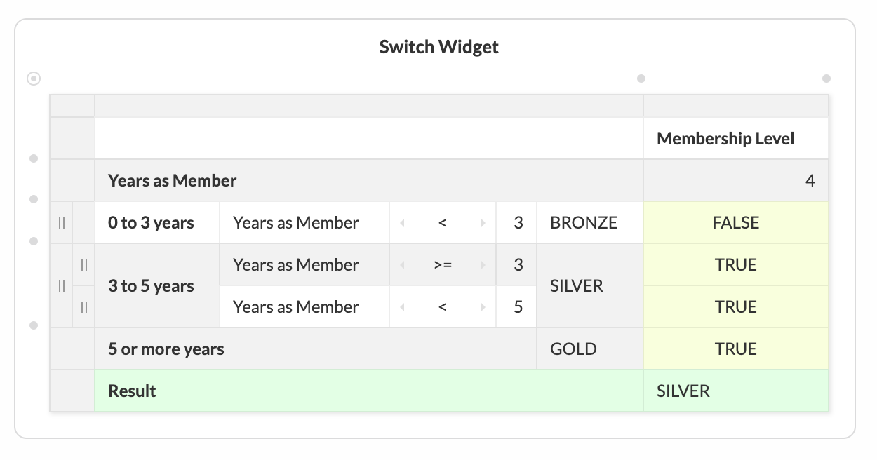Viewport: 877px width, 460px height.
Task: Click drag handle of the < 5 condition row
Action: (x=83, y=307)
